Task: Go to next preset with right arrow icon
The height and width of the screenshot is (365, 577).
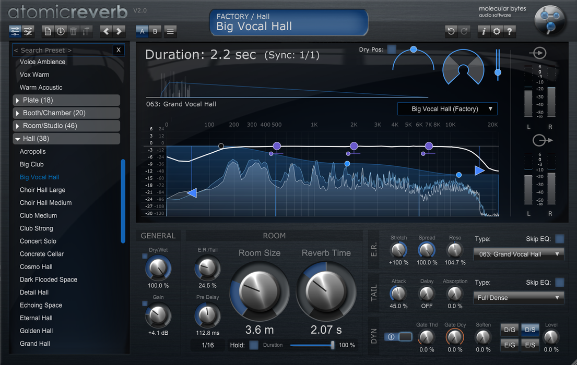Action: click(x=119, y=31)
